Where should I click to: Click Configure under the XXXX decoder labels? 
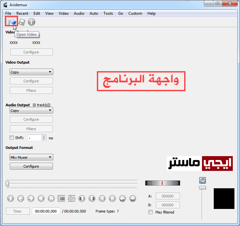[x=32, y=52]
